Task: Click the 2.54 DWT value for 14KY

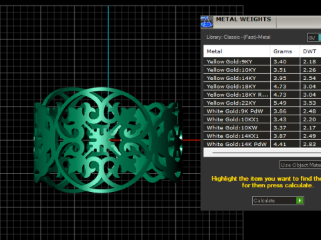Action: [310, 78]
